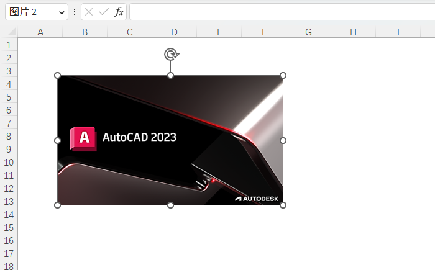Image resolution: width=435 pixels, height=270 pixels.
Task: Click the three-dot formula bar grip
Action: point(75,12)
